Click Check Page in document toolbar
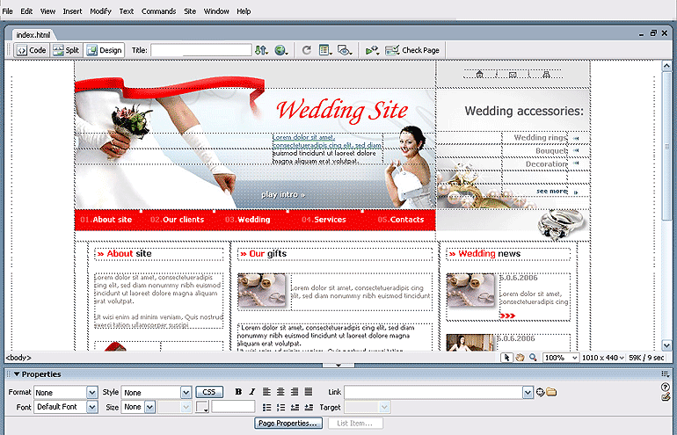Viewport: 677px width, 435px height. pos(412,50)
